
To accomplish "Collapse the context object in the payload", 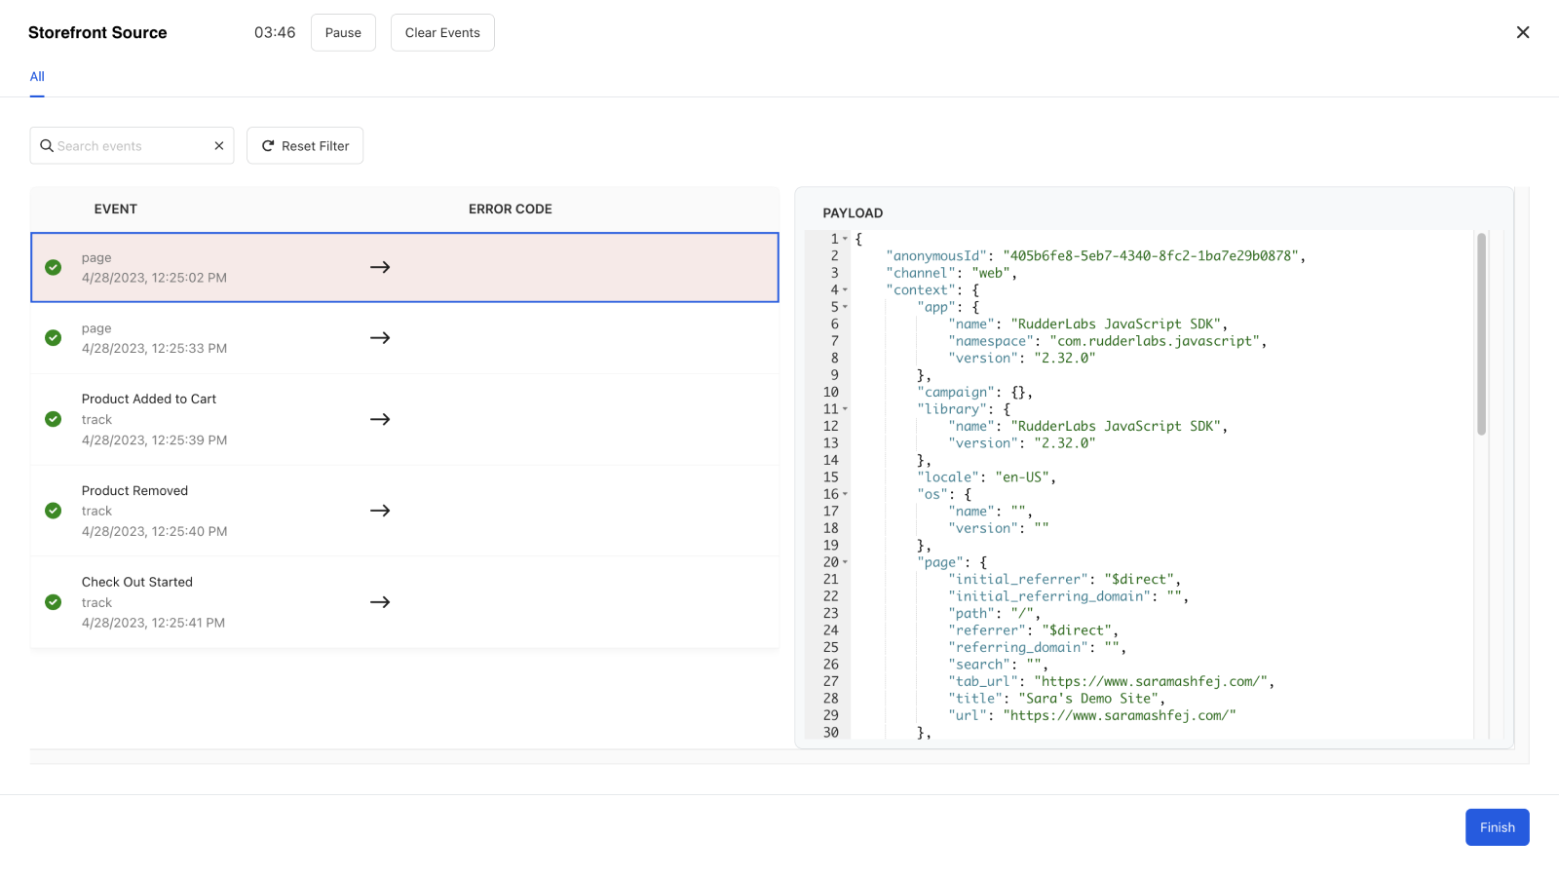I will pyautogui.click(x=844, y=289).
